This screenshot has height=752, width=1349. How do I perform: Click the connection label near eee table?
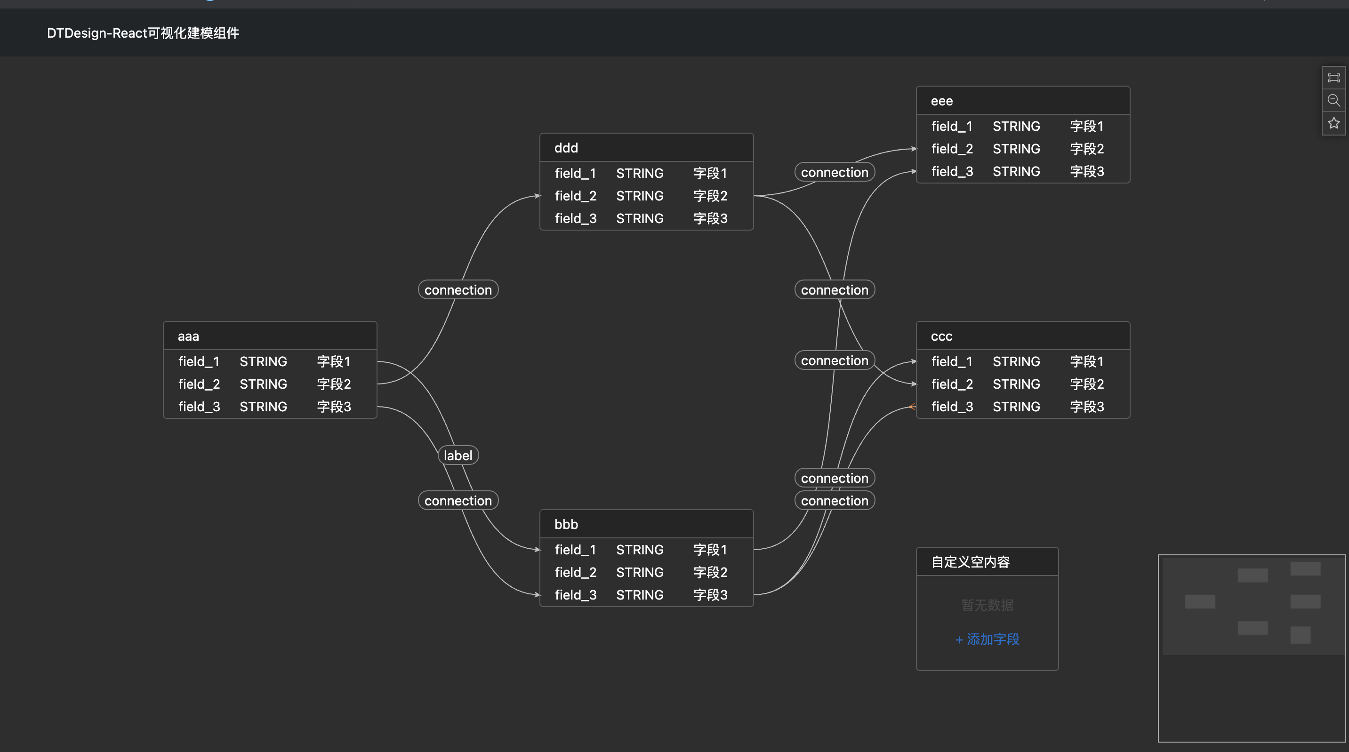[834, 172]
